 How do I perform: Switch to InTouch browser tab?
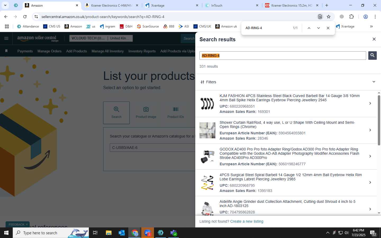[232, 5]
